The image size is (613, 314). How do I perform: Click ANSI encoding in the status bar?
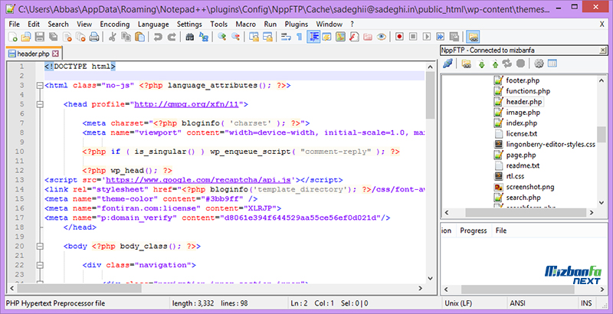coord(518,303)
